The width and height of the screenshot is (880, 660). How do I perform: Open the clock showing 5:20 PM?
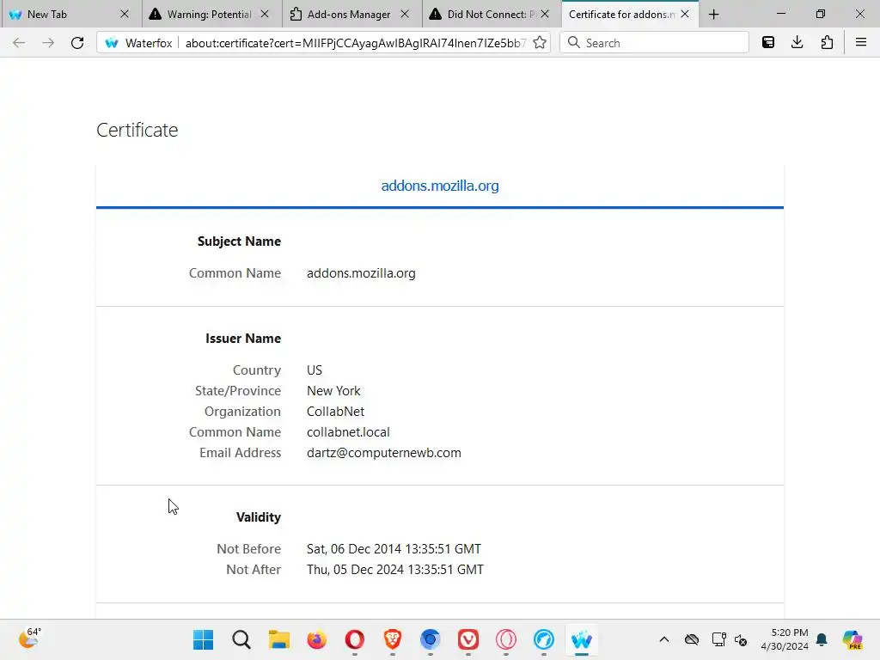(x=784, y=639)
